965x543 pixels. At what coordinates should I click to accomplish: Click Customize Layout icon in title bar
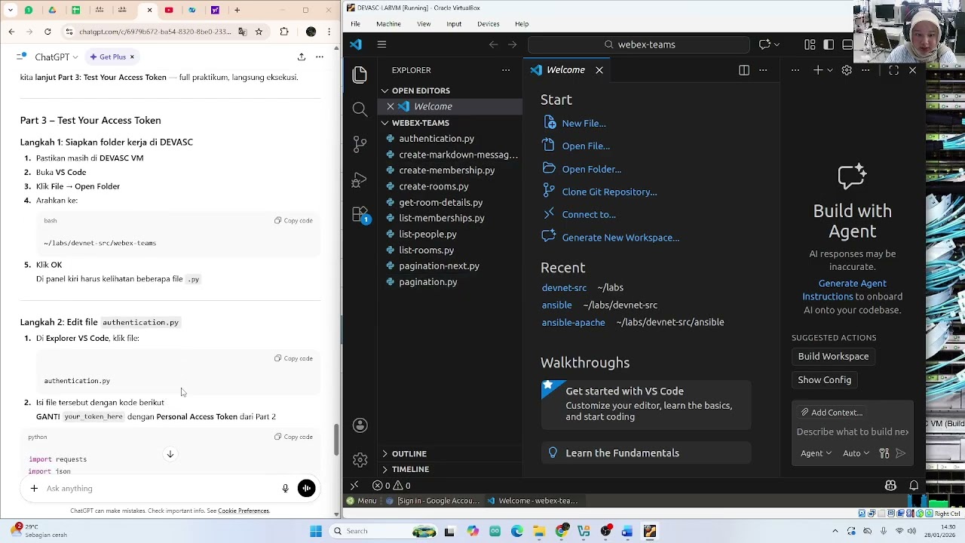click(x=809, y=44)
